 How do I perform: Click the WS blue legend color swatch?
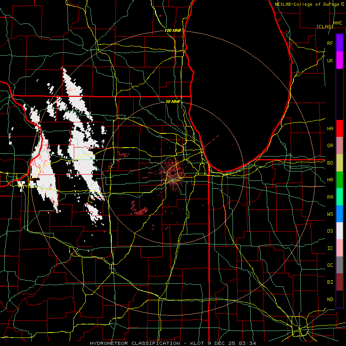click(339, 214)
